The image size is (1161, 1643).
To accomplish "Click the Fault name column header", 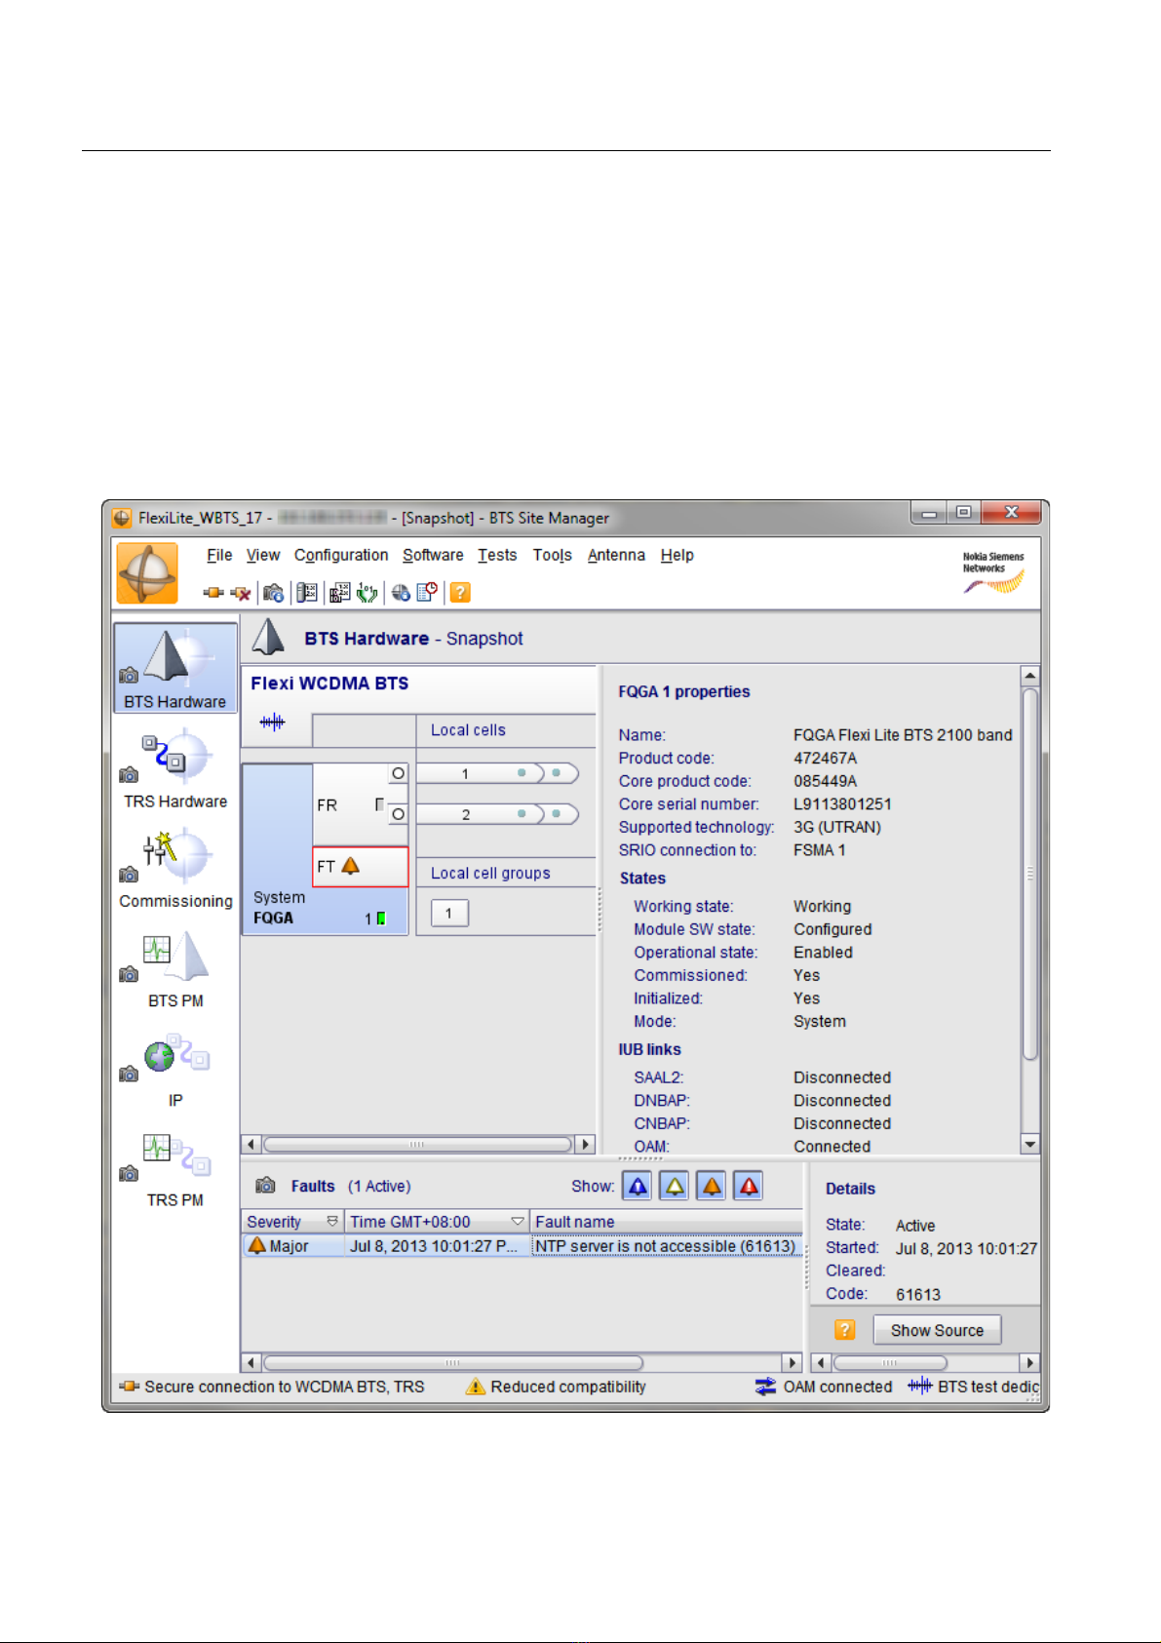I will [x=666, y=1222].
